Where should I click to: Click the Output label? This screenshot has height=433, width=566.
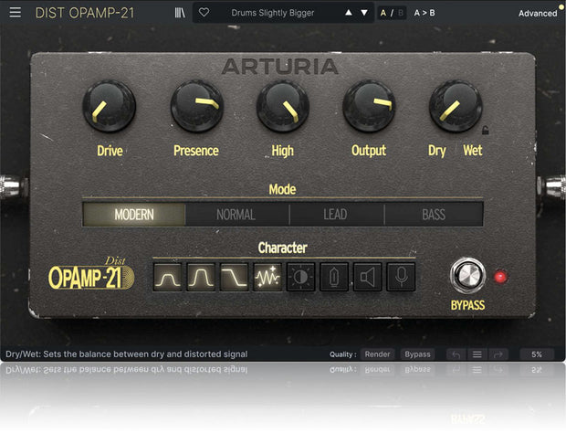369,151
